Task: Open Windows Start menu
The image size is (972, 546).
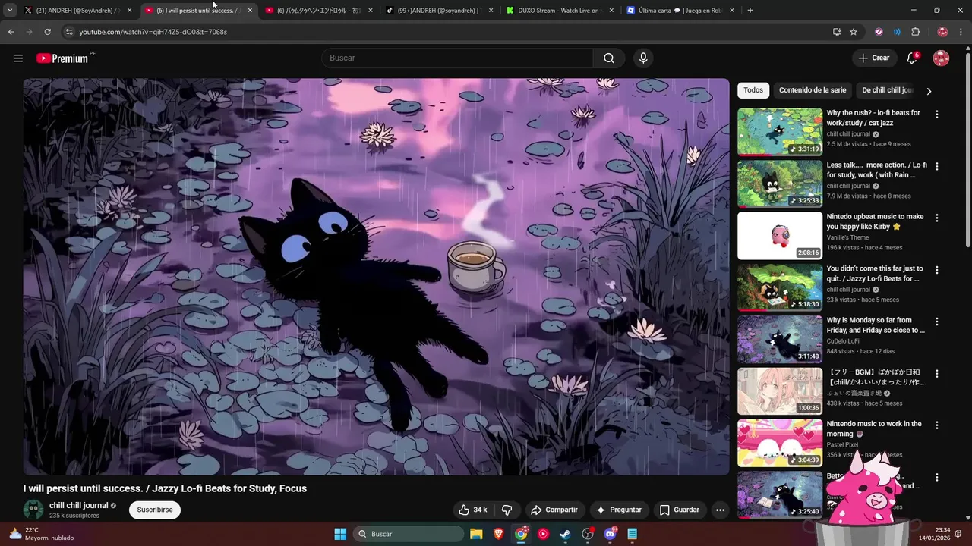Action: (340, 534)
